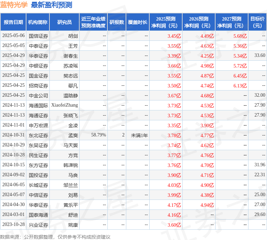The image size is (267, 240).
Task: Click 东吴证券 institution name
Action: (x=38, y=145)
